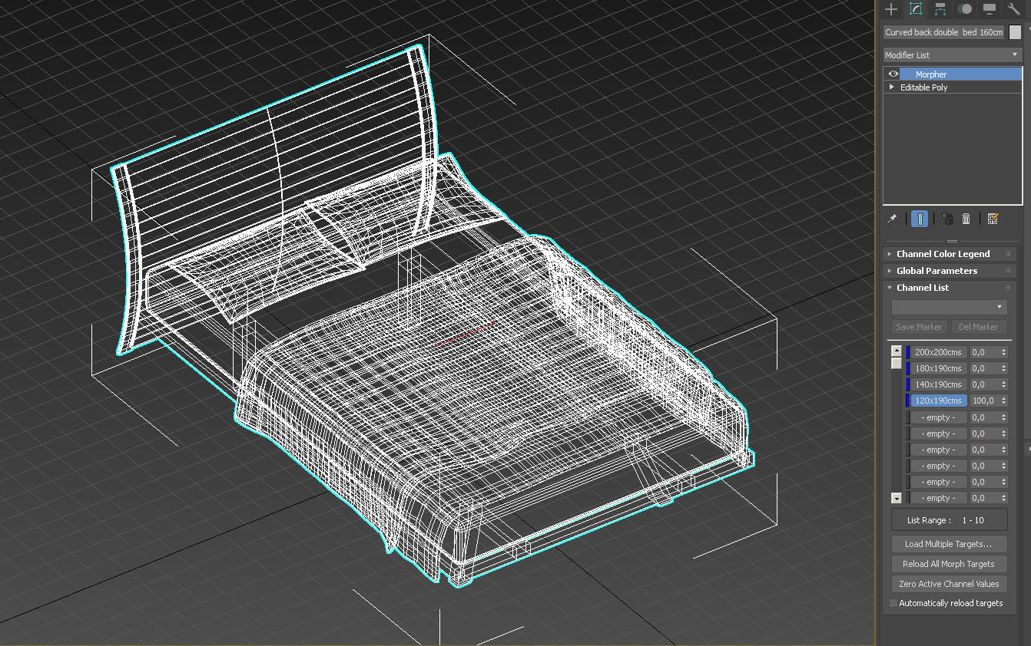Open Configure Modifier Sets icon
Viewport: 1031px width, 646px height.
pyautogui.click(x=993, y=219)
